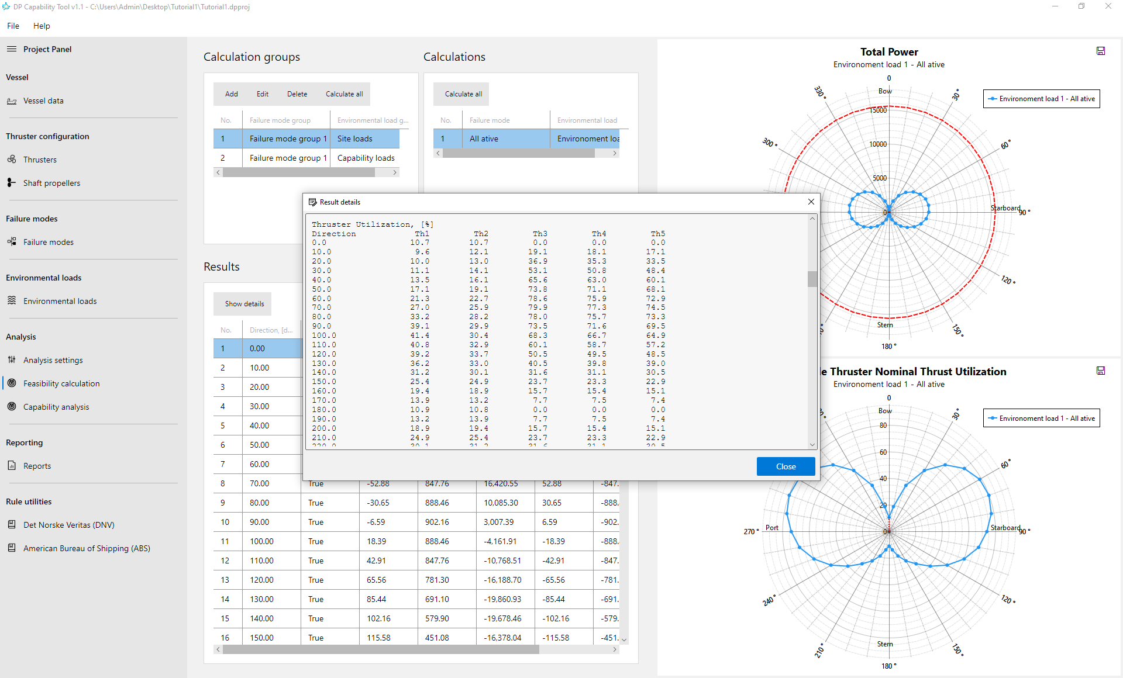This screenshot has height=678, width=1123.
Task: Click the Show details button
Action: click(x=244, y=304)
